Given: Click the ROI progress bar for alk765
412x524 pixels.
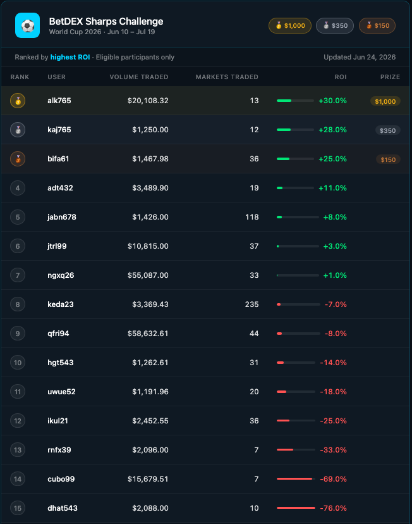Looking at the screenshot, I should pyautogui.click(x=295, y=101).
